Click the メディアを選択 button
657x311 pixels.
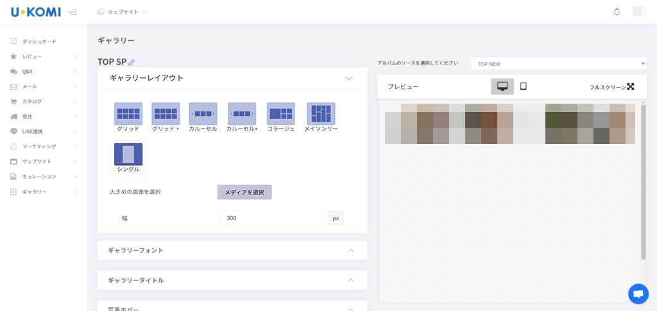coord(244,192)
